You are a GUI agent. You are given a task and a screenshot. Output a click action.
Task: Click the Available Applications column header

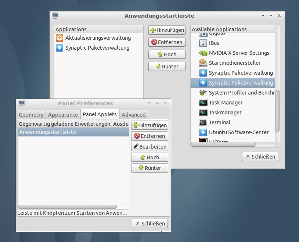[233, 29]
